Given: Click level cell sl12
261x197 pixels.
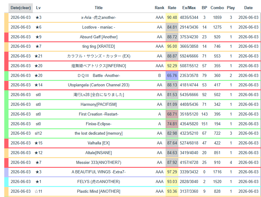Looking at the screenshot, I should click(x=38, y=133).
